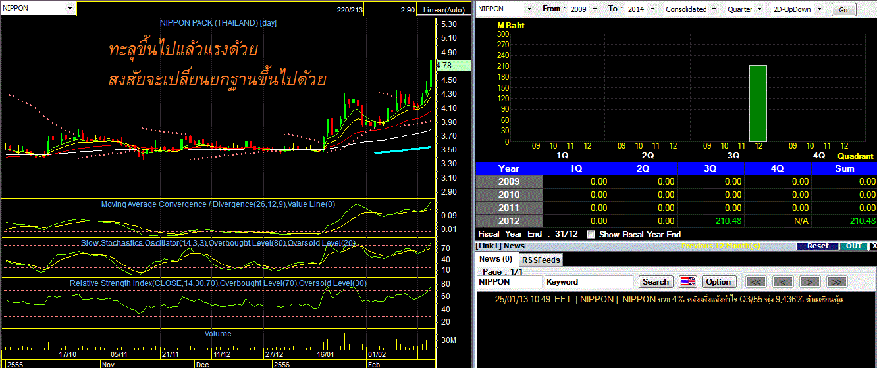This screenshot has height=368, width=877.
Task: Click the Year column header in table
Action: pyautogui.click(x=509, y=168)
